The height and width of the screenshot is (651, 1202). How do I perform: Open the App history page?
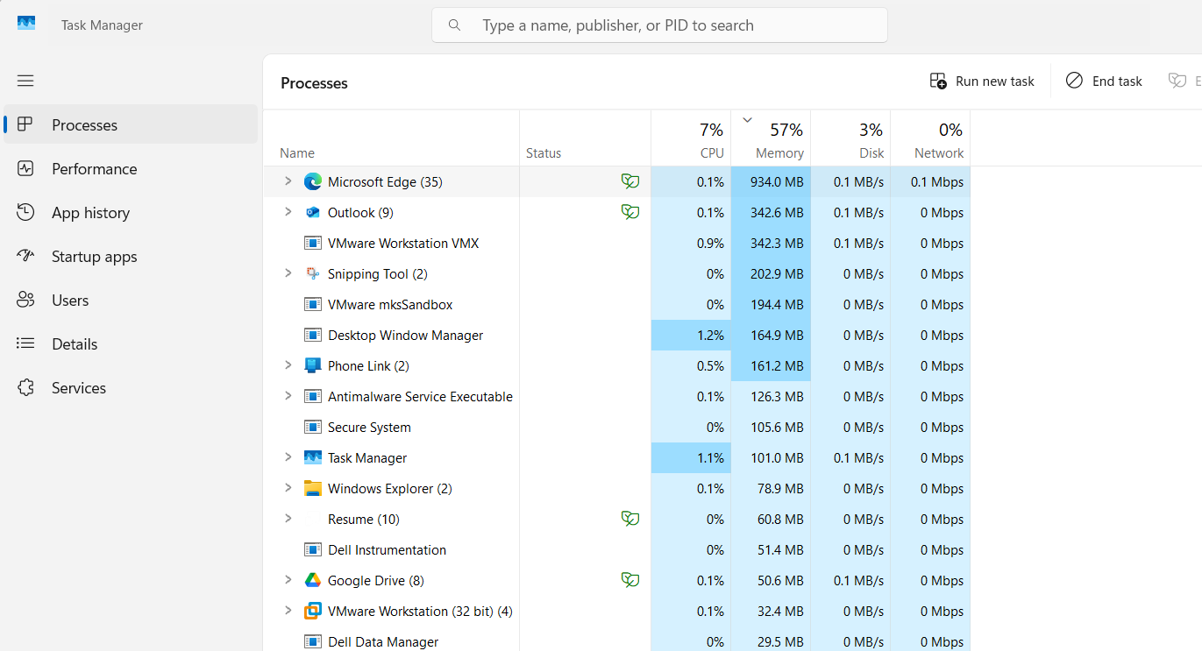131,212
